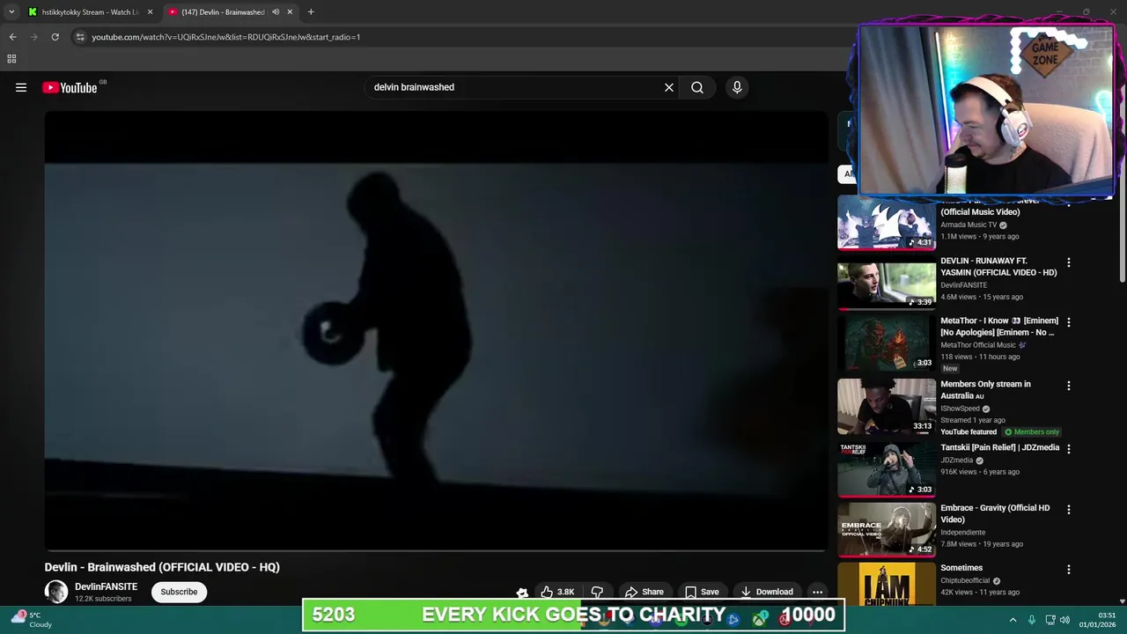Open Tantskii [Pain Relief] | JDZmedia title
The image size is (1127, 634).
(x=1000, y=447)
